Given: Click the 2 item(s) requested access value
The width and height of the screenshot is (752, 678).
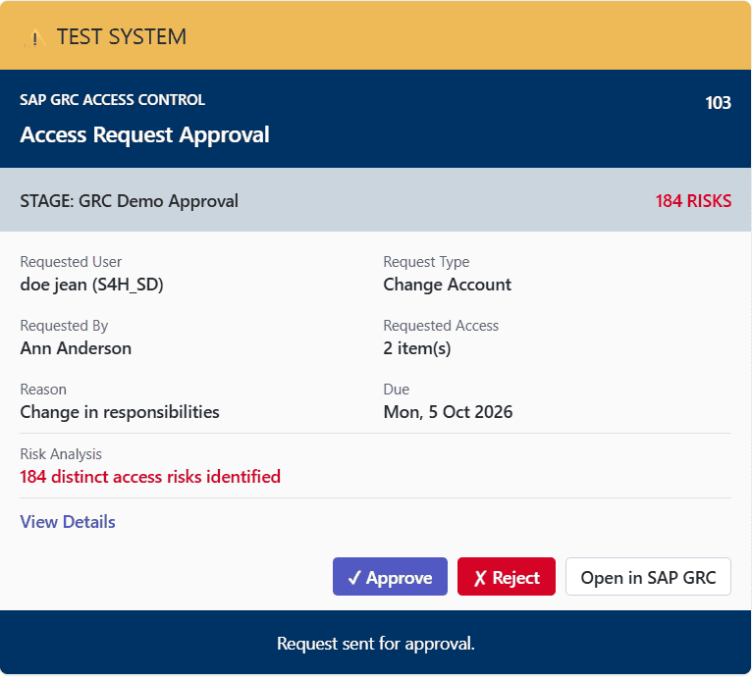Looking at the screenshot, I should 417,348.
